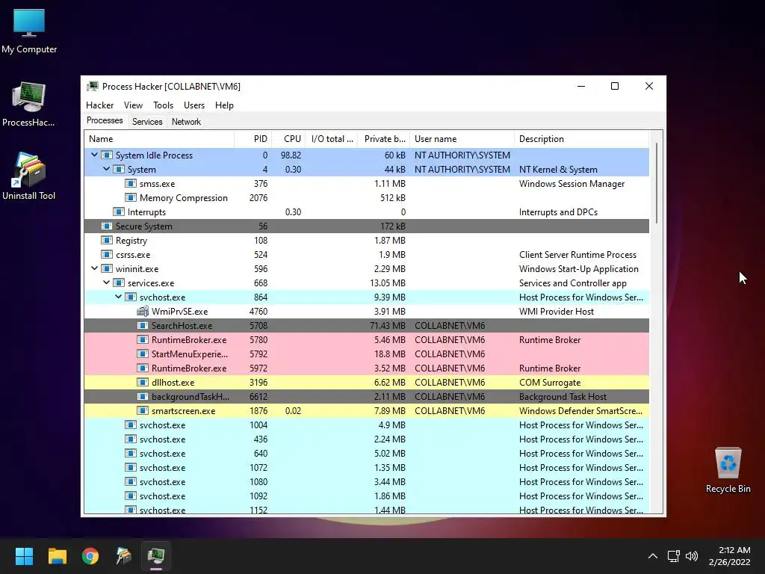Click the '71.43 MB' private bytes value
Screen dimensions: 765x574
point(388,326)
